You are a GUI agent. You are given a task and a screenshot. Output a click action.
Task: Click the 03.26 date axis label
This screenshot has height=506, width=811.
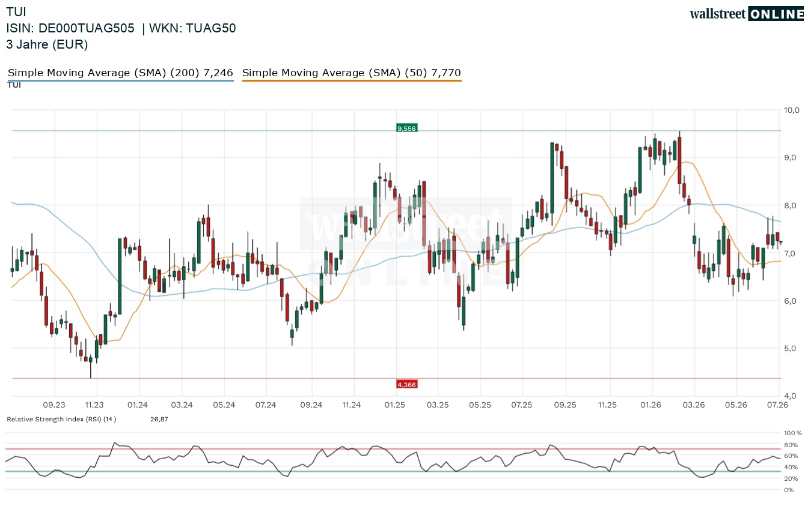click(x=693, y=405)
